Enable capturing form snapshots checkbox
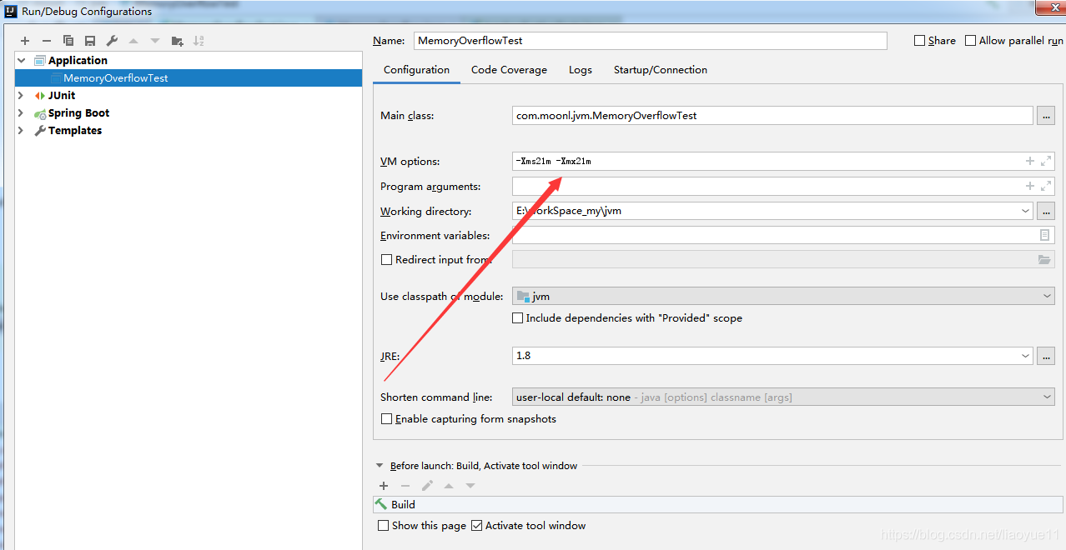The width and height of the screenshot is (1066, 550). tap(386, 419)
